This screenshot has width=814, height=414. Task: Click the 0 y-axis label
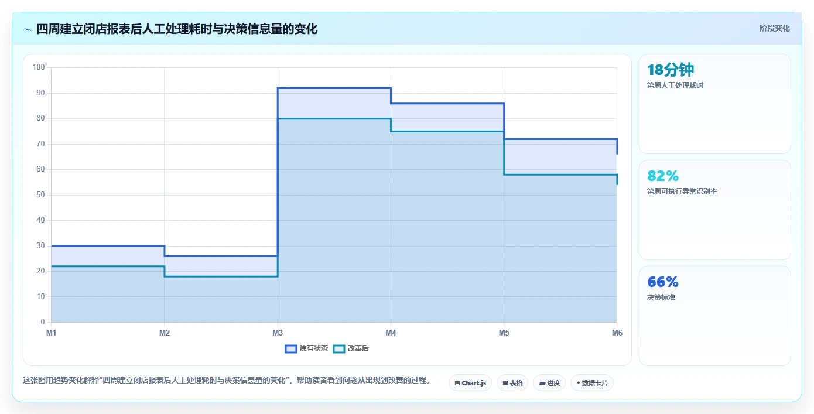pyautogui.click(x=43, y=322)
